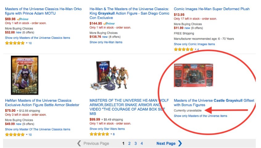Image resolution: width=261 pixels, height=148 pixels.
Task: Click star rating of Orko figure
Action: [x=14, y=43]
